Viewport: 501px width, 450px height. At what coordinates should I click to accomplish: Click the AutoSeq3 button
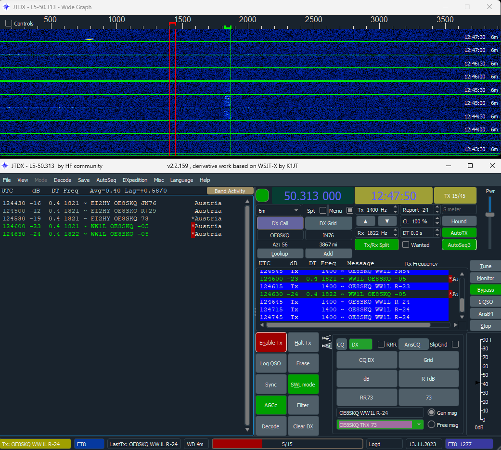click(x=459, y=245)
